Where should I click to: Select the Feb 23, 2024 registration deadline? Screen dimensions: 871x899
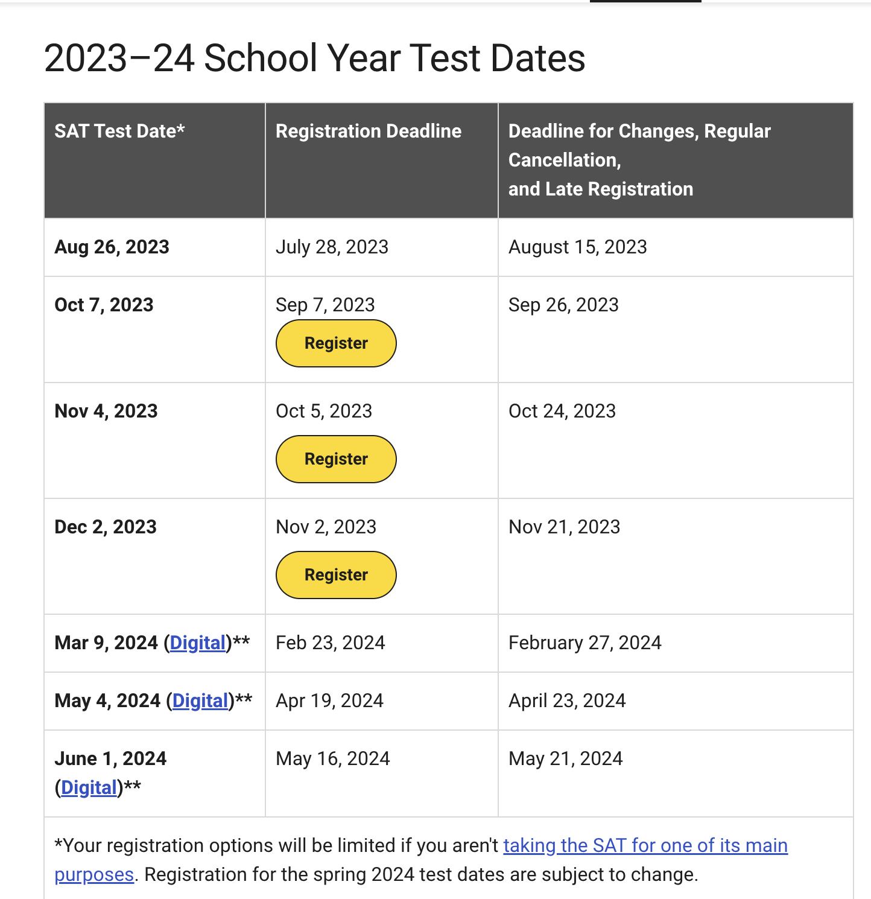pos(330,643)
